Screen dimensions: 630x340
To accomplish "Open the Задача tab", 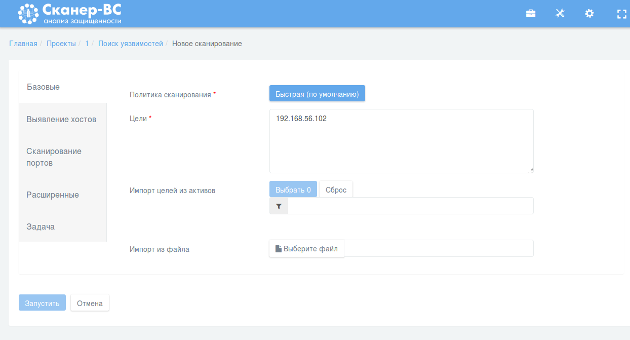I will (x=63, y=226).
